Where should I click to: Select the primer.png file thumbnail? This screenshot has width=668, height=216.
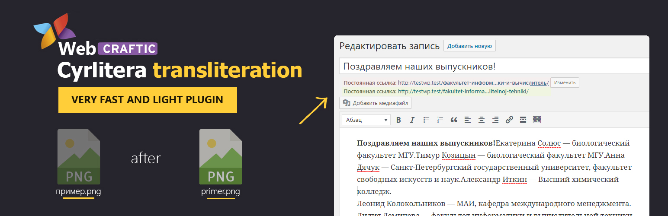(221, 157)
